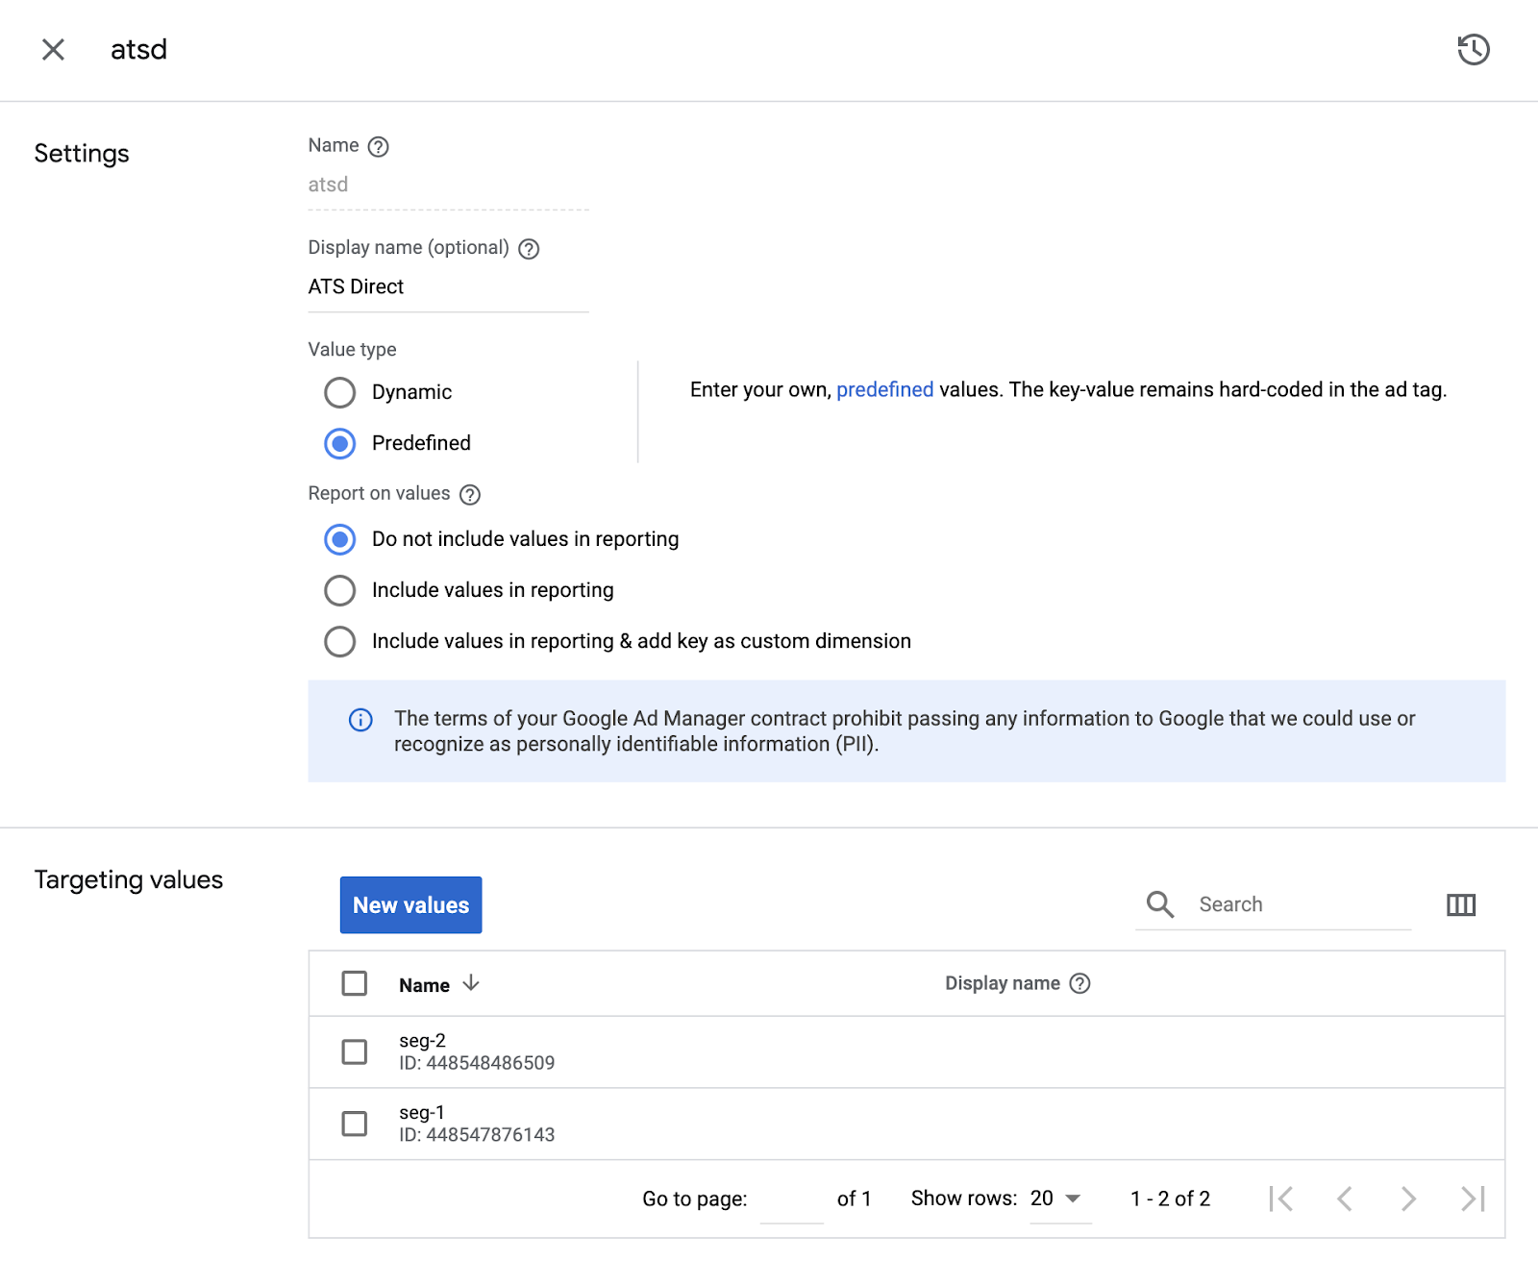Open the Show rows dropdown

click(1060, 1199)
